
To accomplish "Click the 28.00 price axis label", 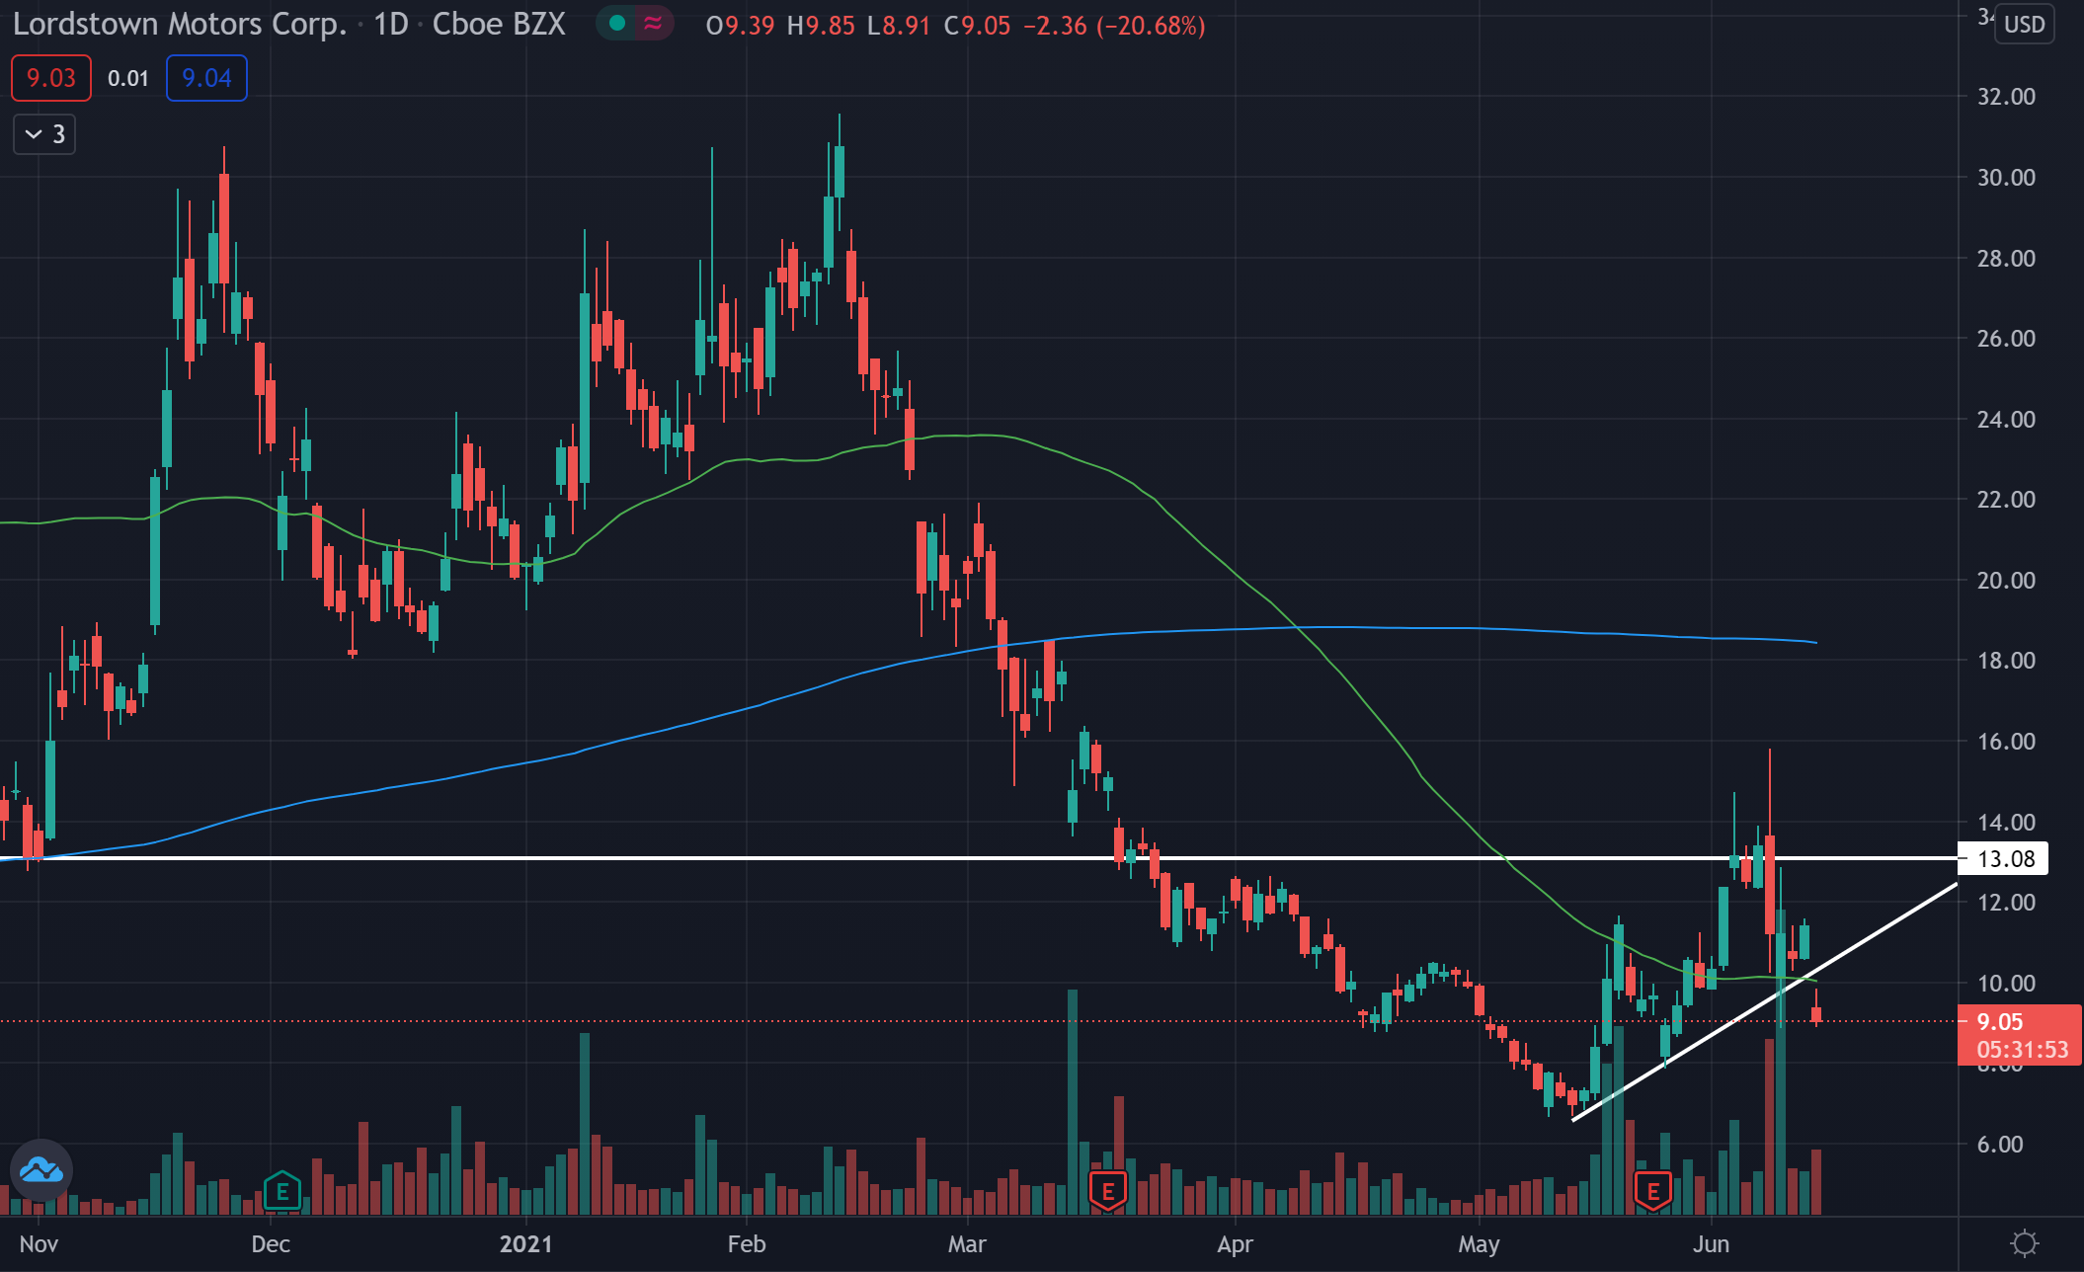I will pyautogui.click(x=2006, y=259).
